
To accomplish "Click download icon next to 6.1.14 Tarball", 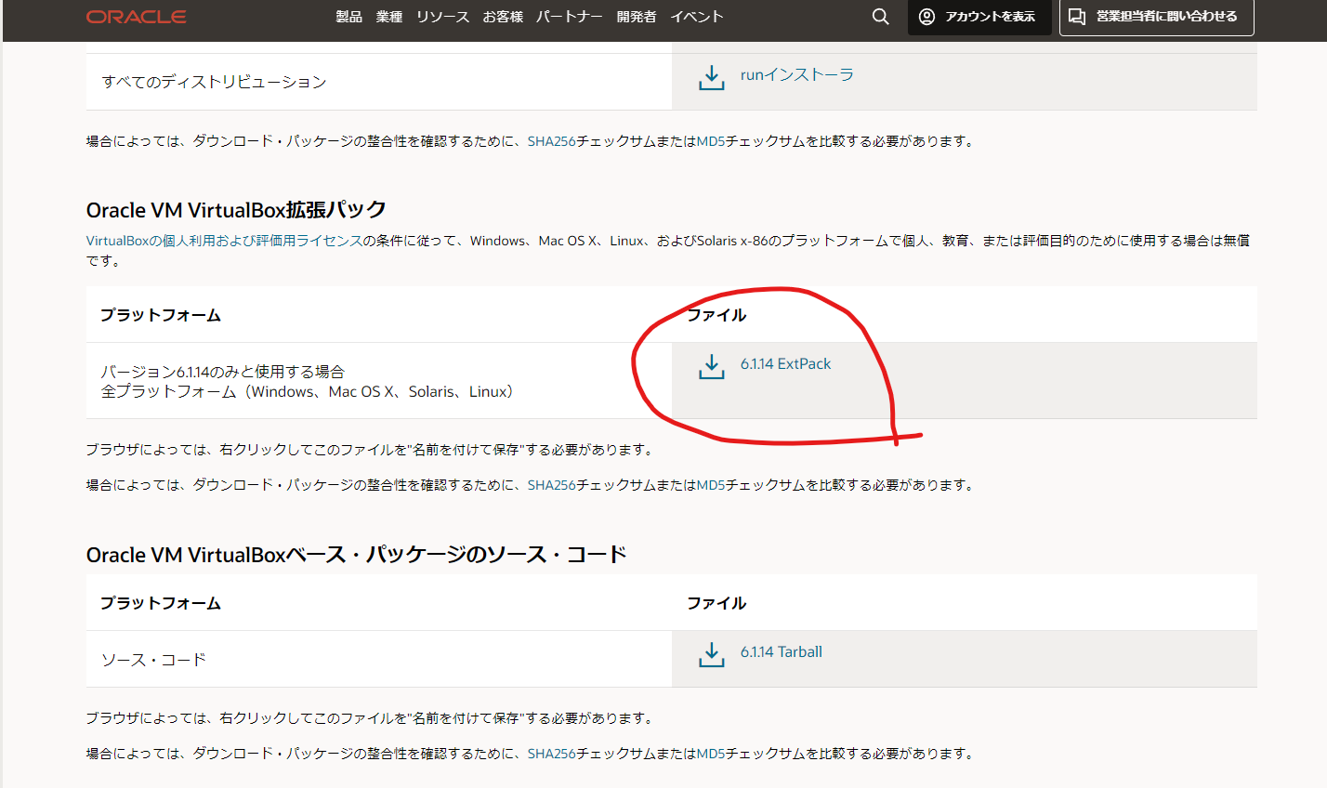I will coord(712,654).
